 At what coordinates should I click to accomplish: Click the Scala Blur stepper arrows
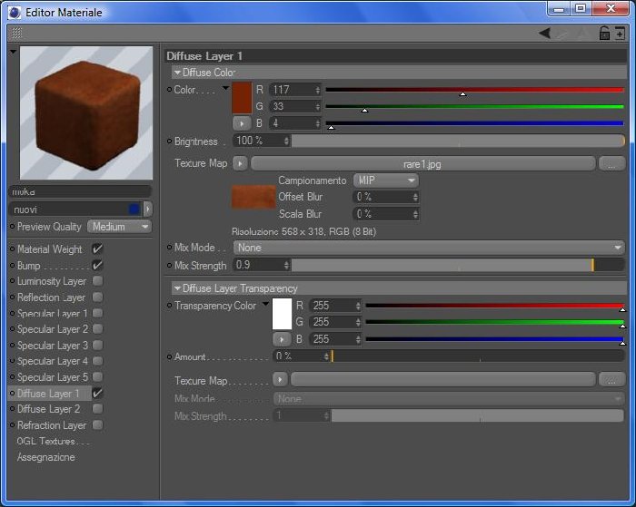pyautogui.click(x=415, y=214)
